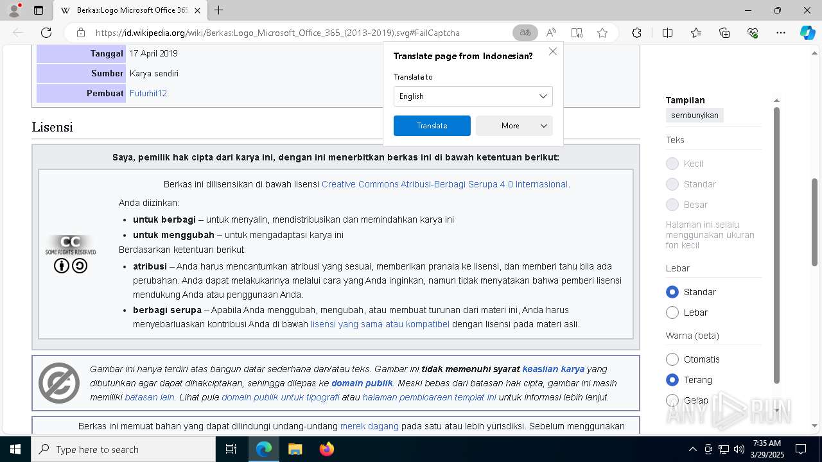Viewport: 822px width, 462px height.
Task: Open the network status icon
Action: (724, 449)
